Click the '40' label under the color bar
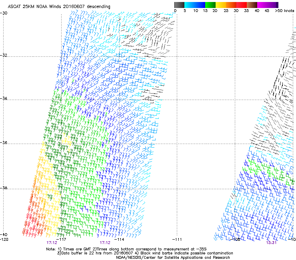This screenshot has width=296, height=260. click(257, 11)
